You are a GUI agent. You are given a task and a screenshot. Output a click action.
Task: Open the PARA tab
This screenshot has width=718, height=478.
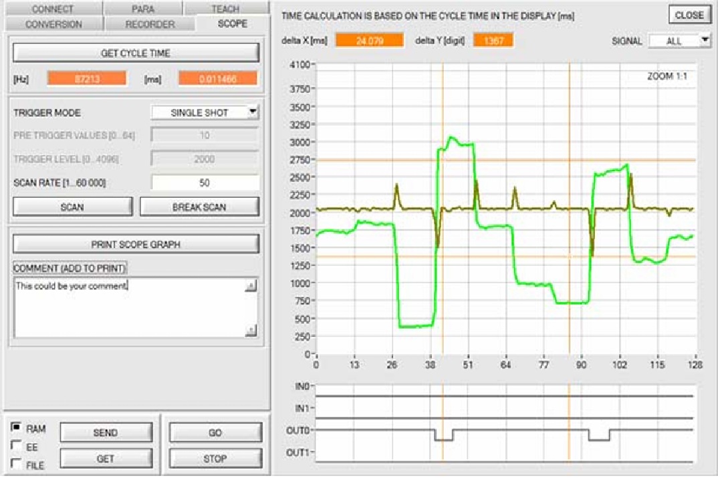[x=143, y=9]
